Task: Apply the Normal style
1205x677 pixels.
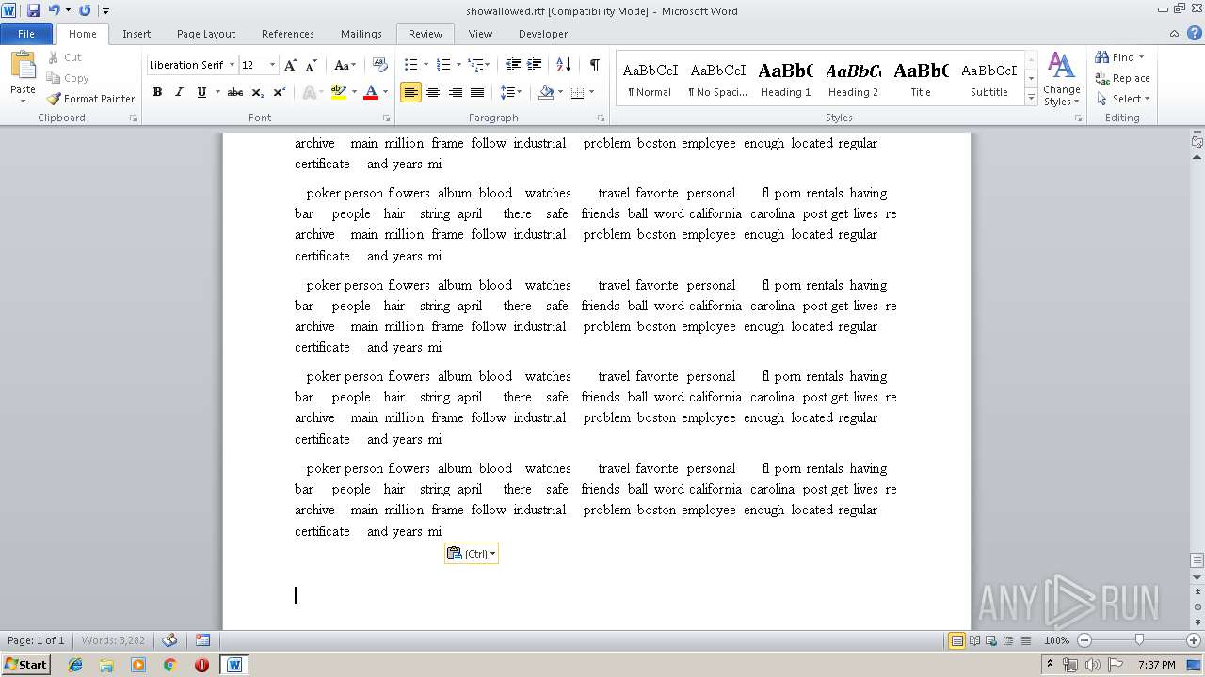Action: click(x=651, y=79)
